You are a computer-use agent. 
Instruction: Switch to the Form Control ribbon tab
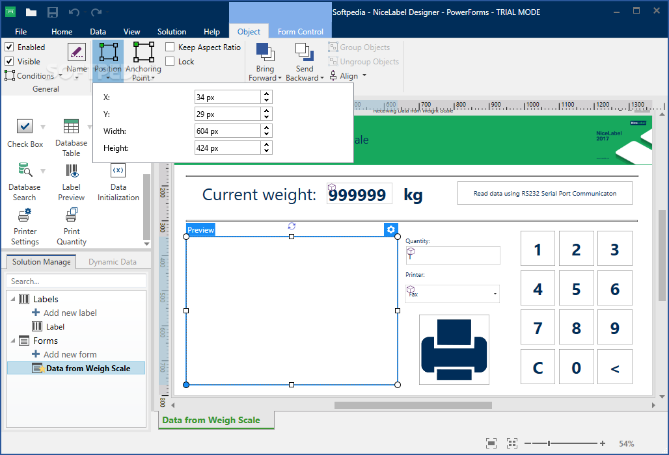301,32
